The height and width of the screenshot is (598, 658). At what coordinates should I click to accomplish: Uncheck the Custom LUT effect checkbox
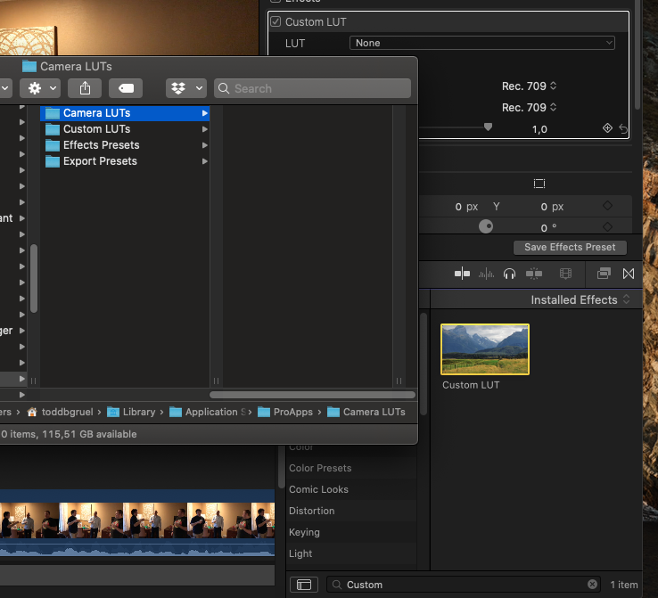point(276,21)
